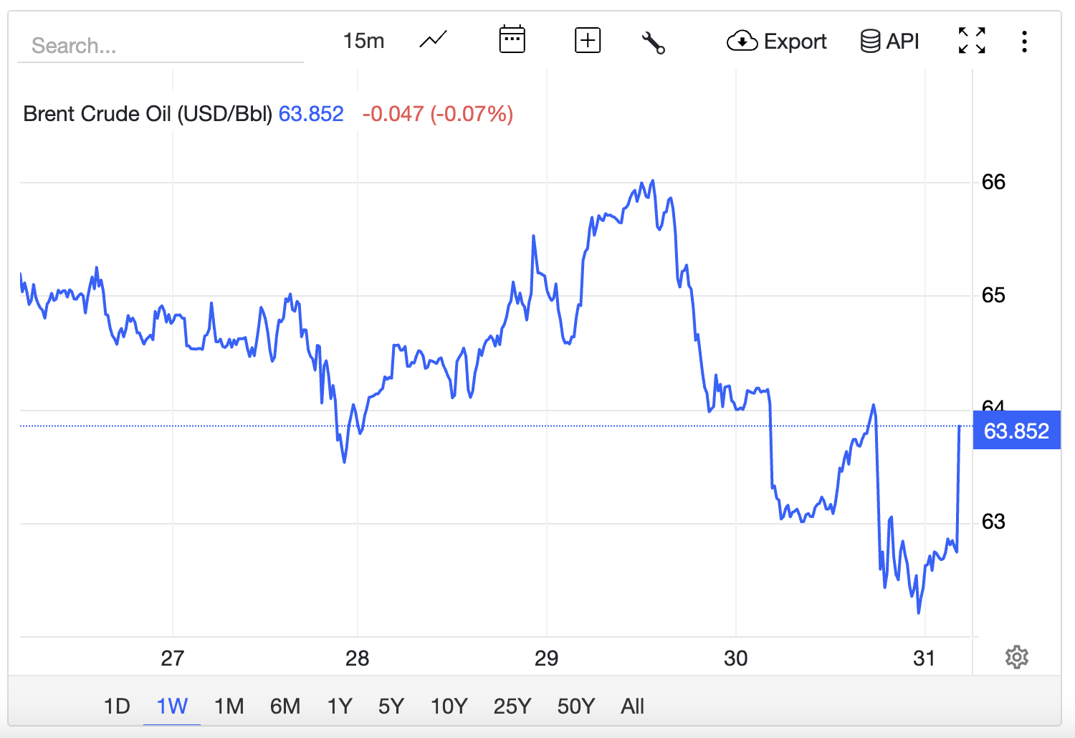Select the 1D time range
The width and height of the screenshot is (1075, 738).
pos(117,706)
